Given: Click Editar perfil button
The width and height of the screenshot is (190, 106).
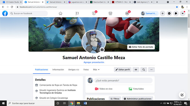Looking at the screenshot, I should 123,70.
